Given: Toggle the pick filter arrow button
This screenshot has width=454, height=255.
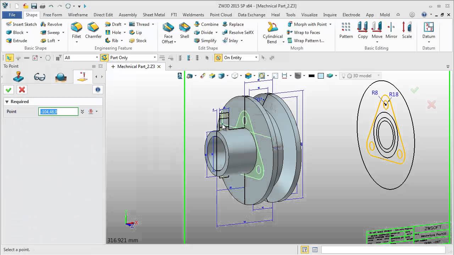Looking at the screenshot, I should [9, 58].
